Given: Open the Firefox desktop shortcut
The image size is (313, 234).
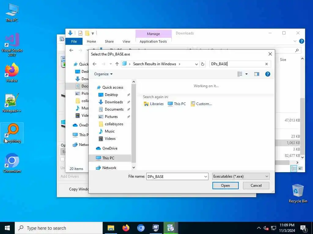Looking at the screenshot, I should tap(12, 73).
